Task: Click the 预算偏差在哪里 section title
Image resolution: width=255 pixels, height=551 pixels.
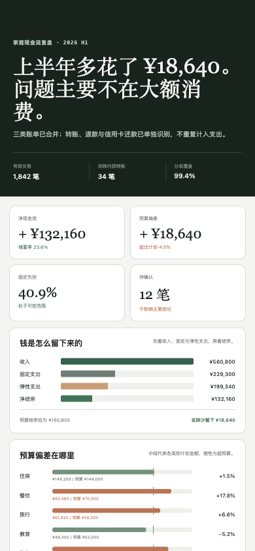Action: coord(47,456)
